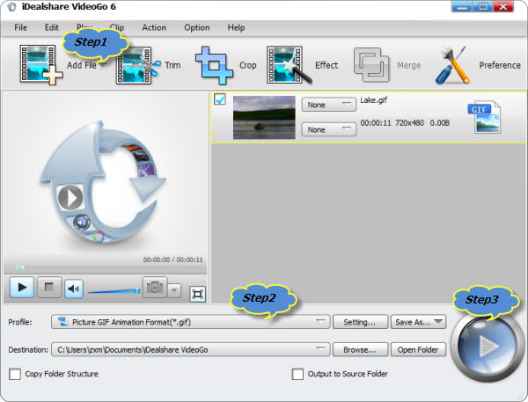
Task: Click the Merge toolbar icon
Action: (x=371, y=65)
